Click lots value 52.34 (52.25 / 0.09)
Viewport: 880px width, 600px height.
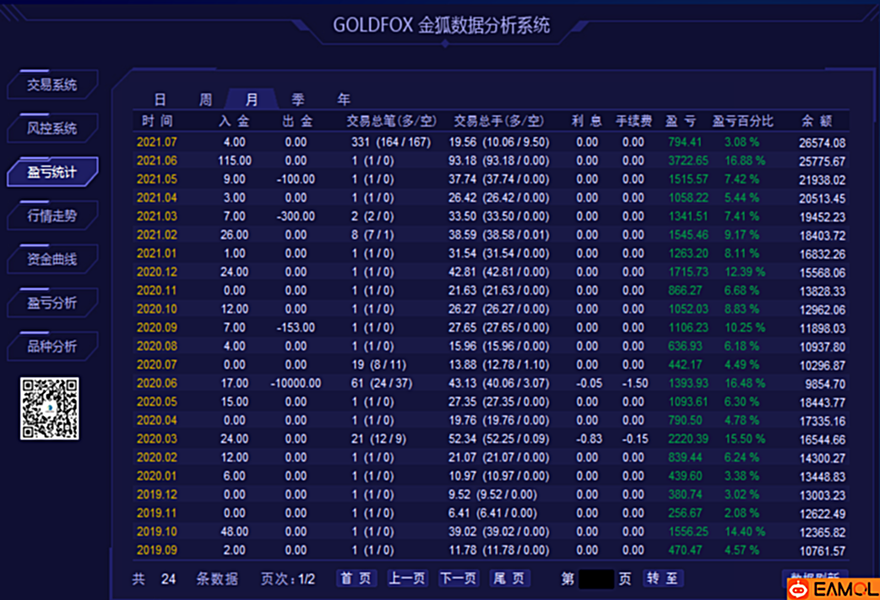pos(498,439)
